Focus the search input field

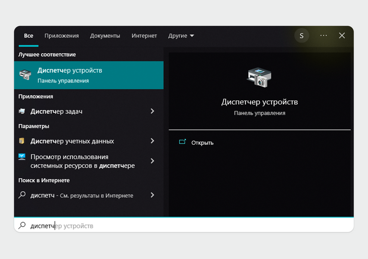(184, 225)
